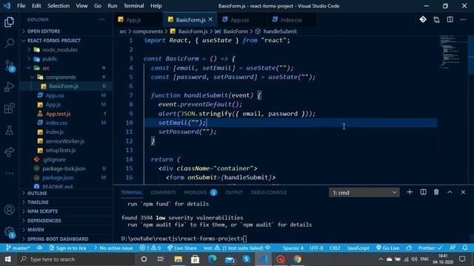
Task: Expand the NPM Scripts section
Action: click(x=42, y=211)
